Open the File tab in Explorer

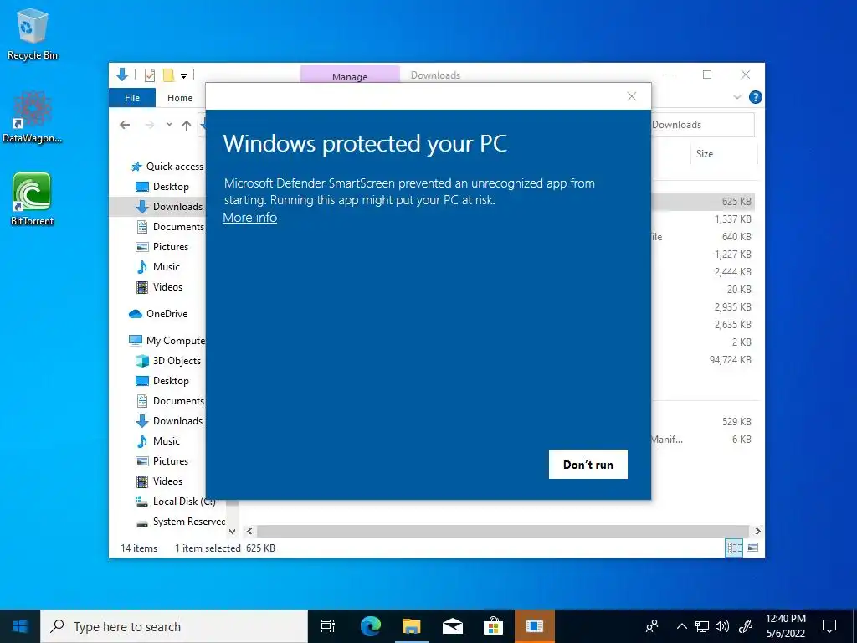pos(132,98)
